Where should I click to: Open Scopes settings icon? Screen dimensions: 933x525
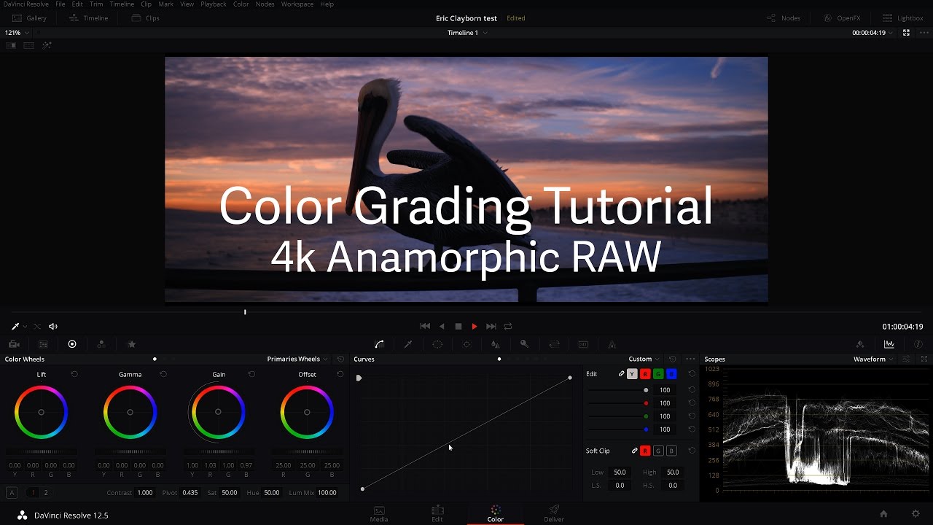click(x=906, y=359)
